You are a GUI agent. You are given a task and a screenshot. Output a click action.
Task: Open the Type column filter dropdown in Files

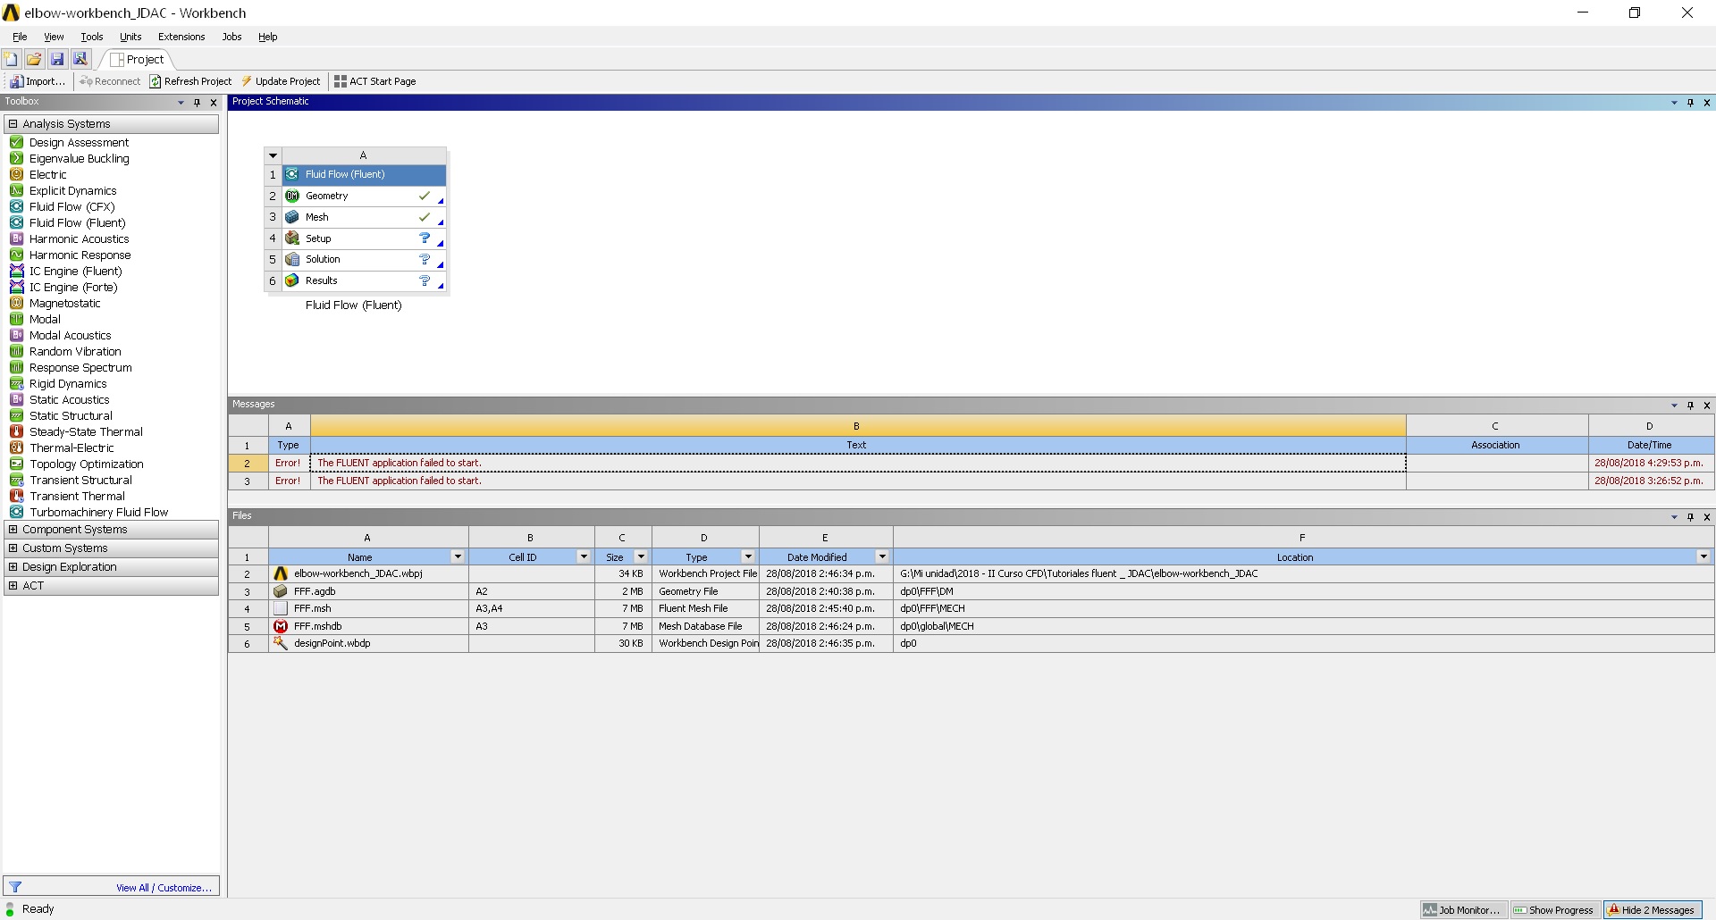(x=748, y=556)
